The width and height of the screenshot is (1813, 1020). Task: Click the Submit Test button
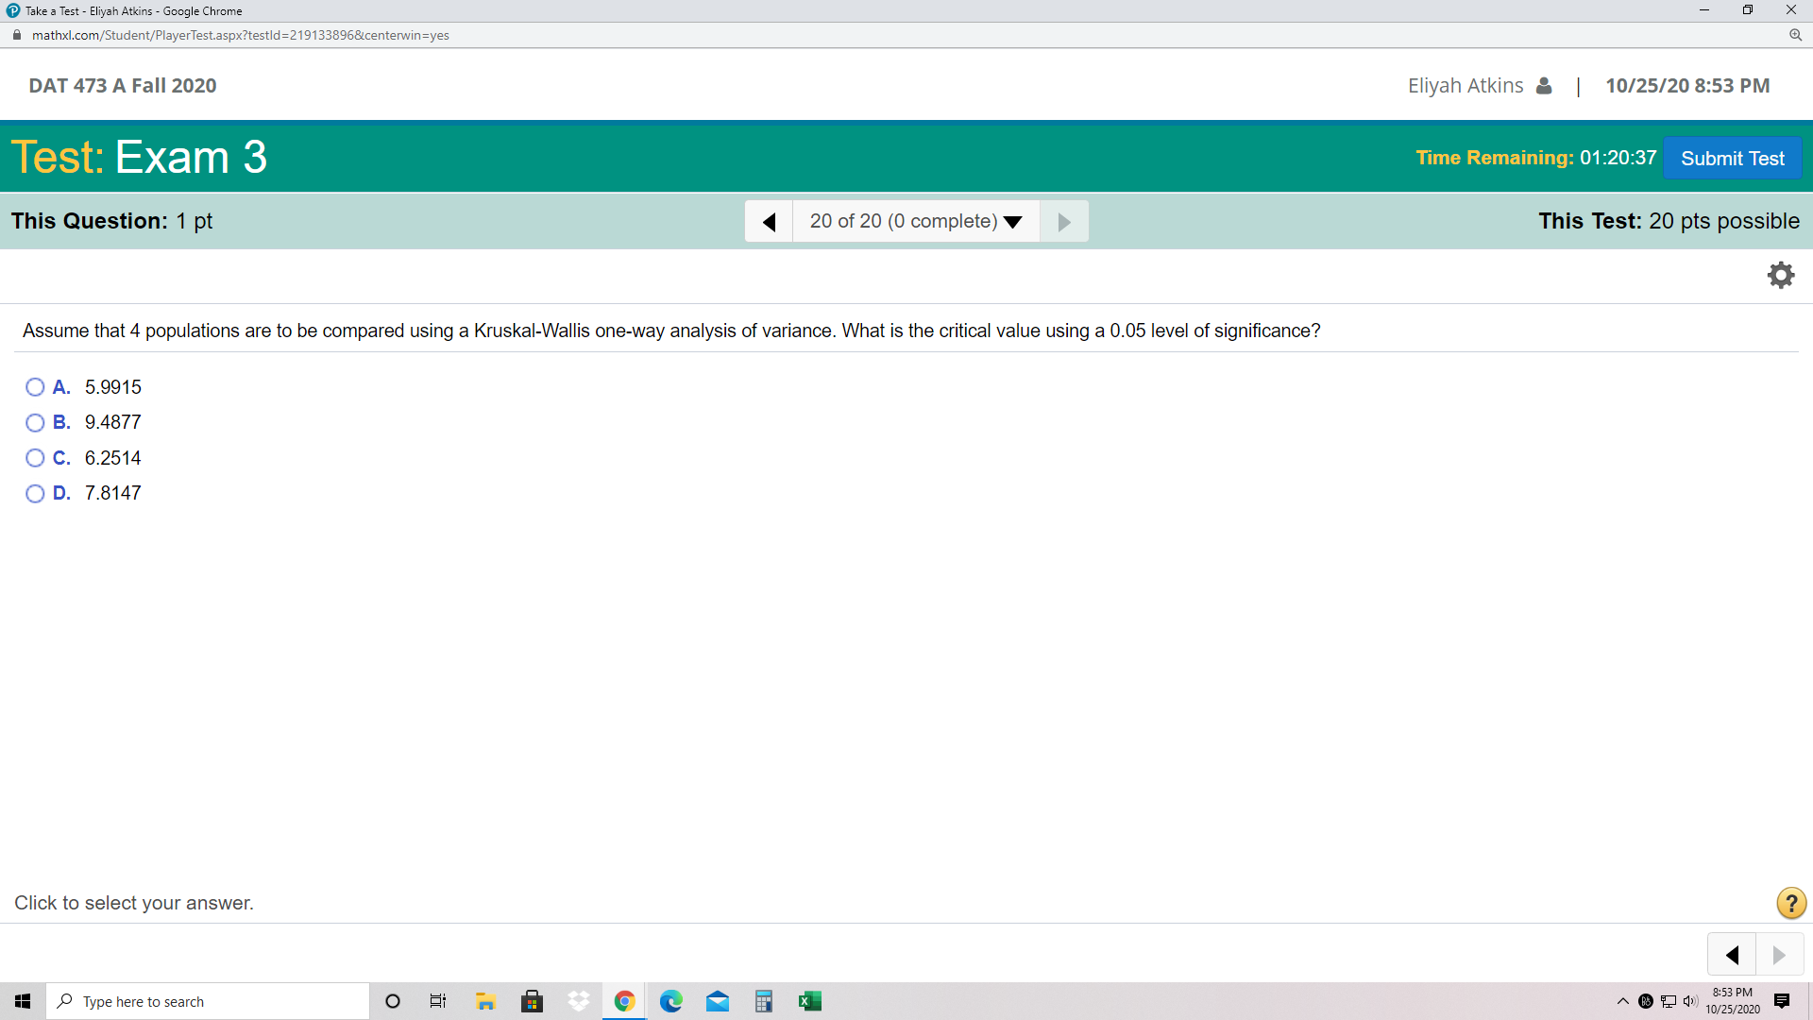tap(1733, 158)
